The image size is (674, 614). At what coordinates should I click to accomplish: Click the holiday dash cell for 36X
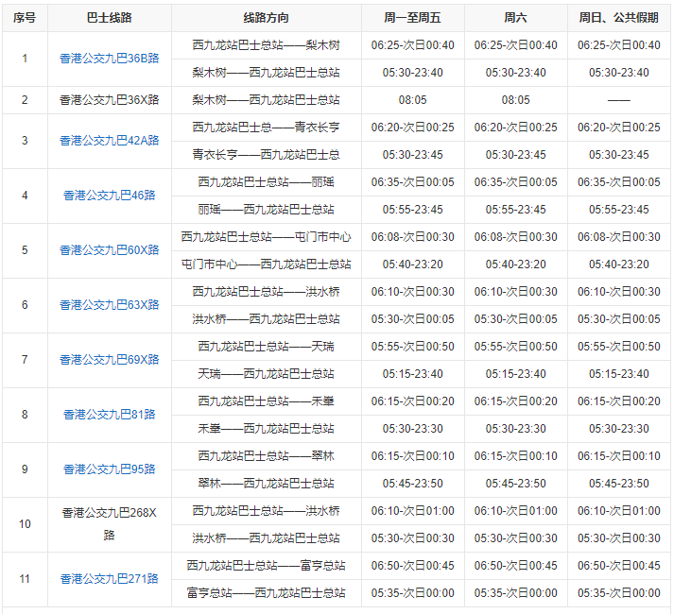pyautogui.click(x=618, y=100)
